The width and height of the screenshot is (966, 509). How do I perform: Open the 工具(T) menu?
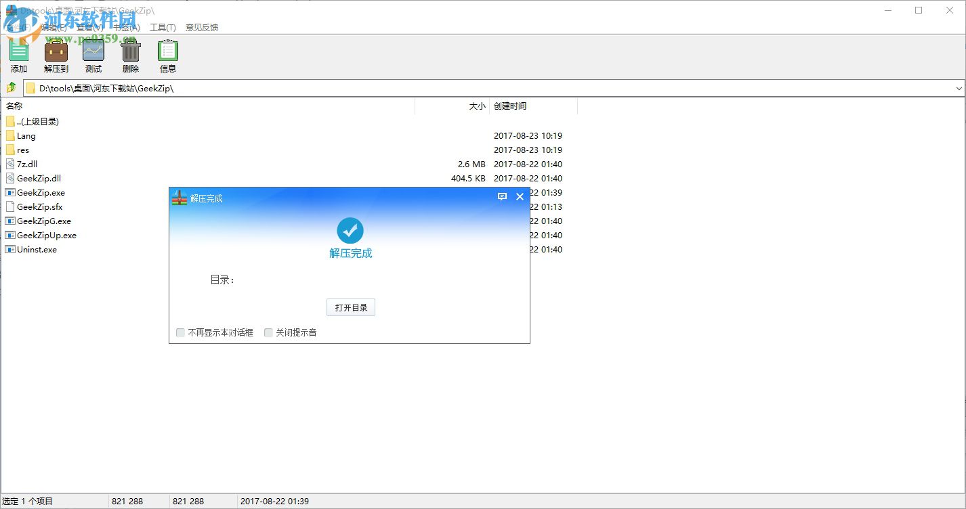tap(163, 27)
